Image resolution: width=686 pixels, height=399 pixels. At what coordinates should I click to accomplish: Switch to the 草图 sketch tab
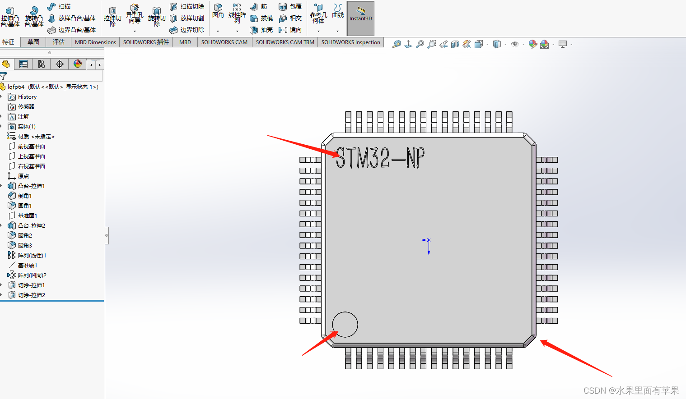tap(33, 42)
